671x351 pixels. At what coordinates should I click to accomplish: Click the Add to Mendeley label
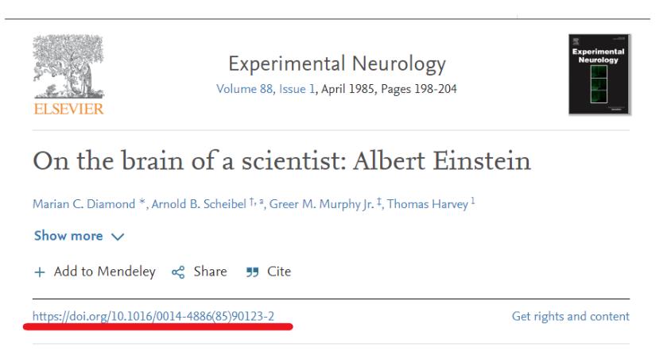[104, 272]
